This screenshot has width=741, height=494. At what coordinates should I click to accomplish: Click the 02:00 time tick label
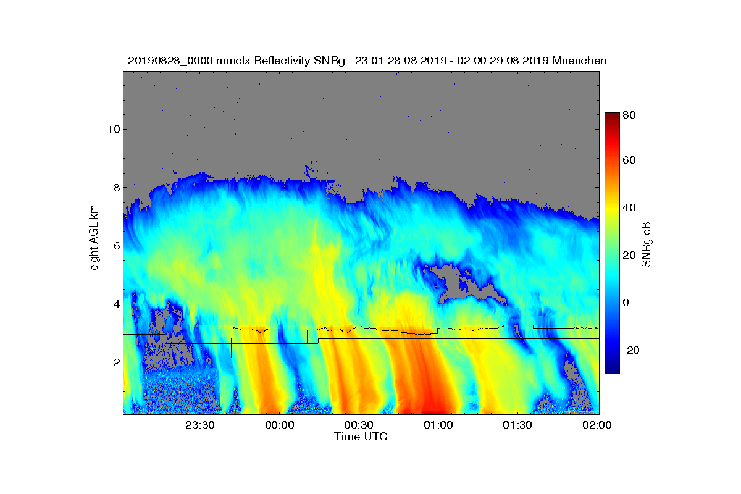point(597,425)
